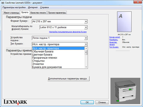The width and height of the screenshot is (143, 107).
Task: Click the printer illustration image
Action: click(125, 91)
